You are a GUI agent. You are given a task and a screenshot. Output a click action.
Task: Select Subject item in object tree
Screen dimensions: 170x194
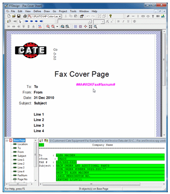(x=22, y=156)
